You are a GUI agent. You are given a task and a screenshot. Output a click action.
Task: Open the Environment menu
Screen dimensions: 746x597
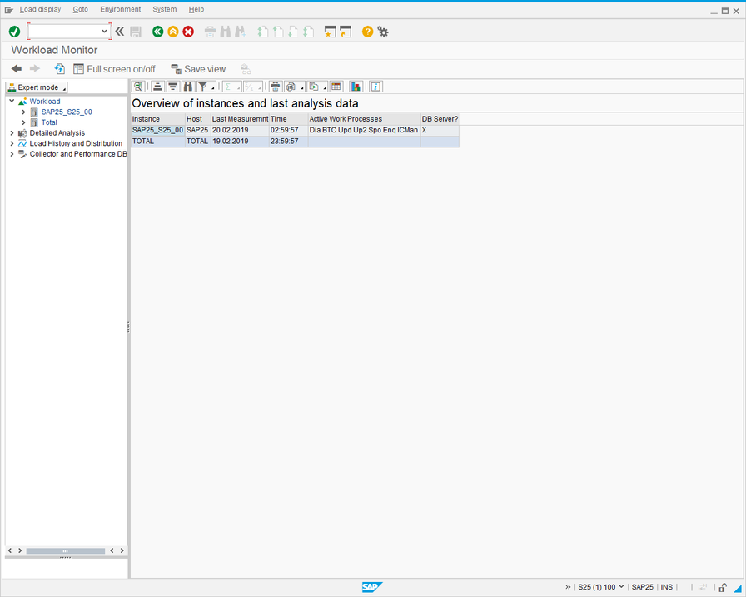[120, 9]
